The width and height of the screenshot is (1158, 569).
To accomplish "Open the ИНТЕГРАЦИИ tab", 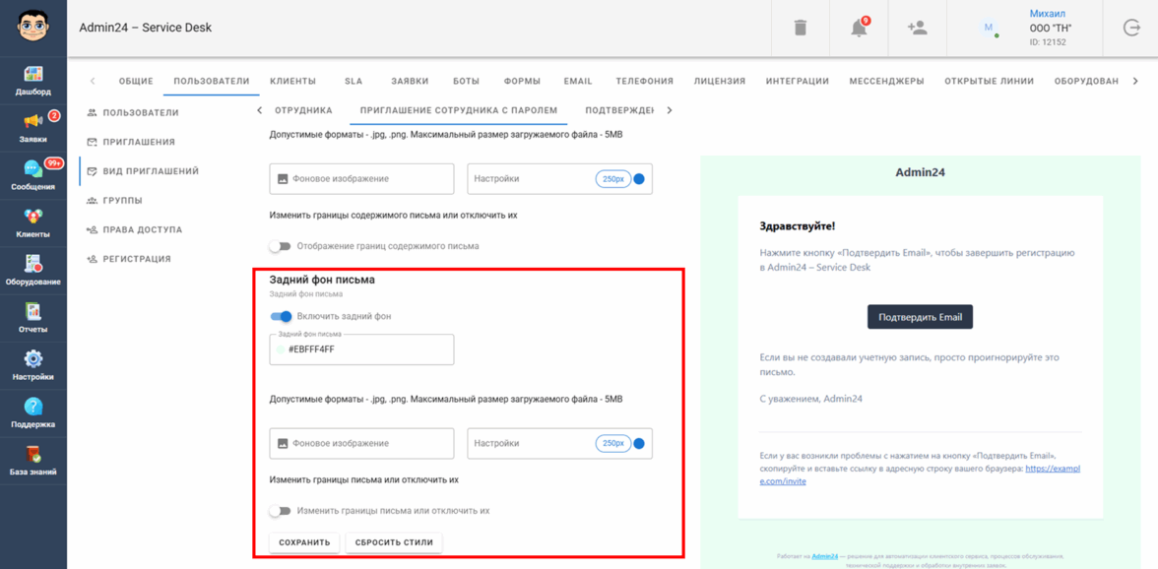I will click(797, 81).
